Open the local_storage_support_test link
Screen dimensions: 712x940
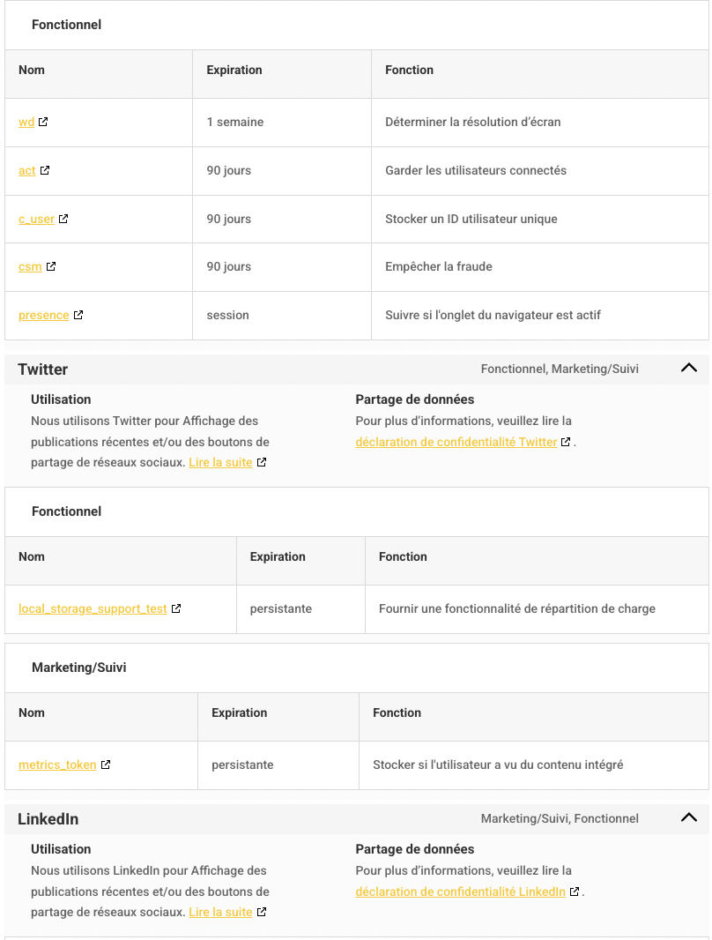93,608
